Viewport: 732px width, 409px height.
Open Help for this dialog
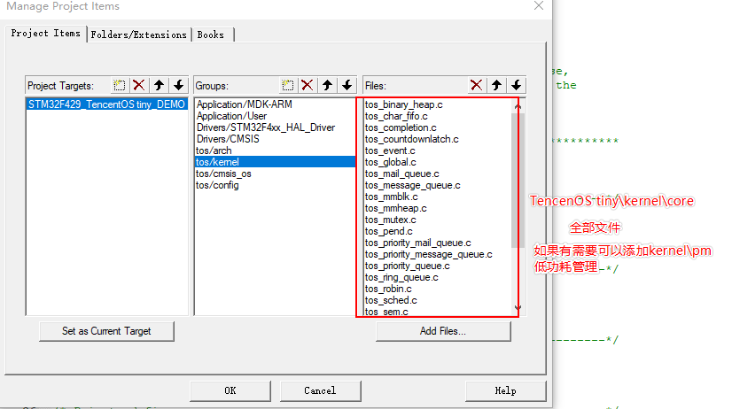(x=506, y=390)
